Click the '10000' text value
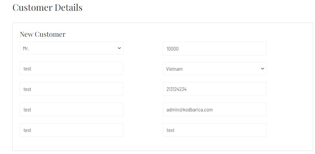The height and width of the screenshot is (154, 315). (172, 49)
